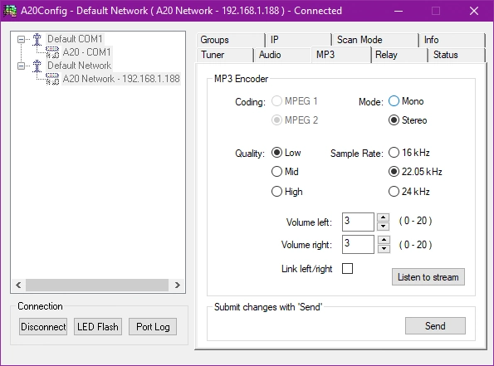Collapse the Default Network tree node

pos(21,66)
